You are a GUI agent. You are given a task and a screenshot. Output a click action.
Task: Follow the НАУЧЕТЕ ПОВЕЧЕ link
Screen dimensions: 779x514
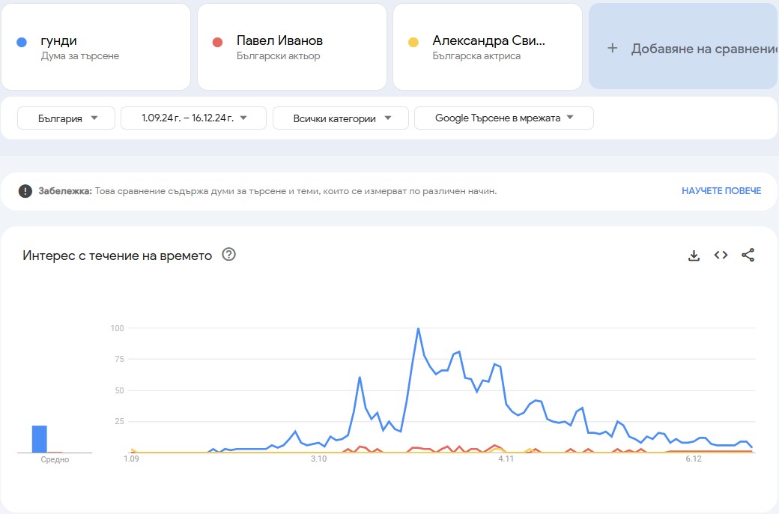pyautogui.click(x=721, y=191)
